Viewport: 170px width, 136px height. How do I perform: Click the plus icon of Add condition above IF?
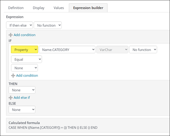click(x=11, y=35)
